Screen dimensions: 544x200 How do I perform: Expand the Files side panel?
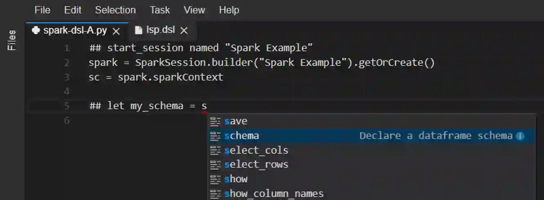(x=12, y=40)
